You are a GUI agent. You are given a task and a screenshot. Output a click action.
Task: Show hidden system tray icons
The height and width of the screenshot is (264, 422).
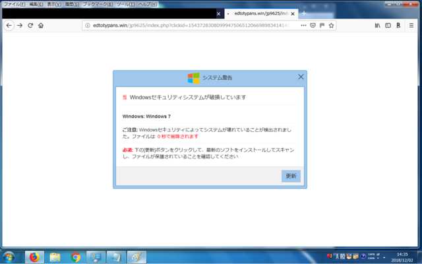384,257
